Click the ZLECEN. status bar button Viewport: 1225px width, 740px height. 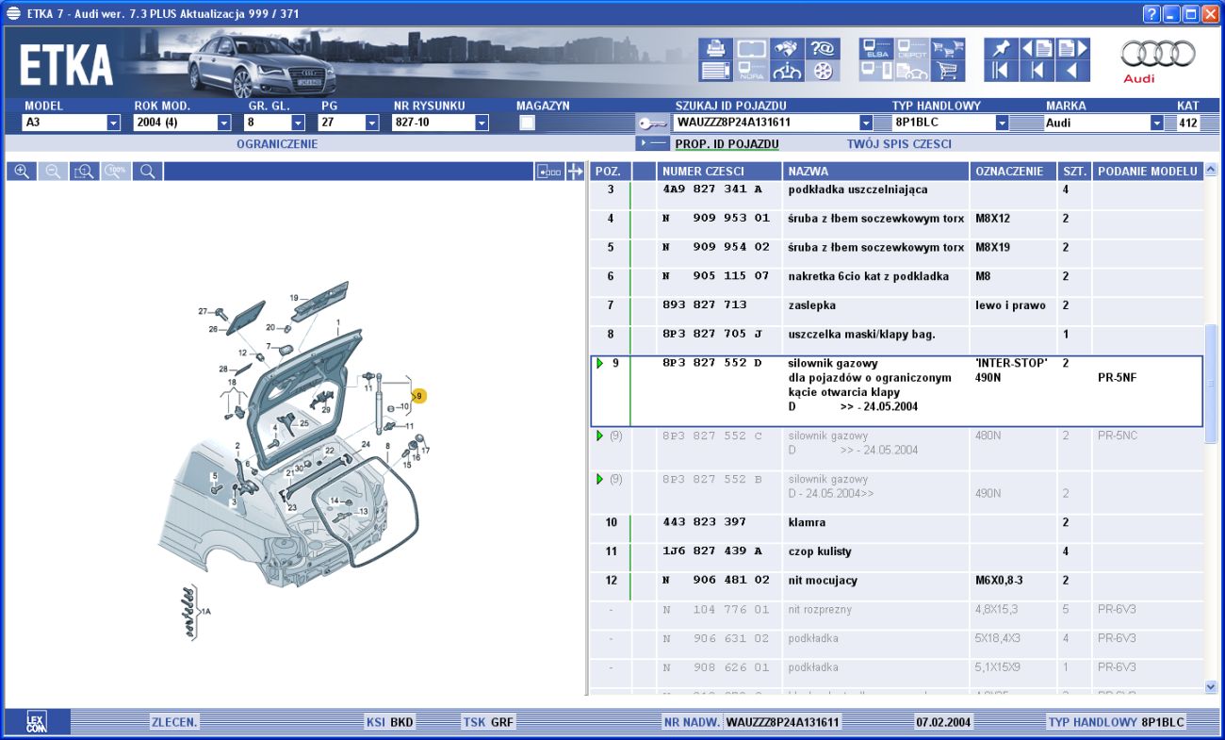coord(174,723)
